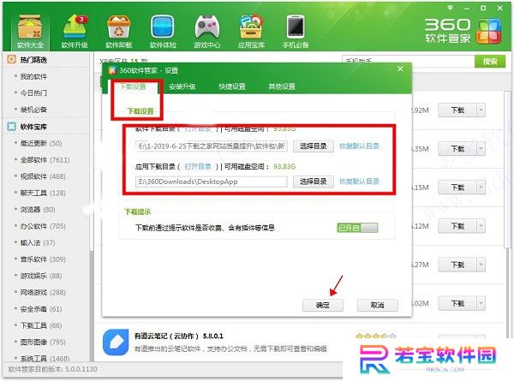Click 下载 button in 27M row
The width and height of the screenshot is (514, 381).
(x=457, y=265)
